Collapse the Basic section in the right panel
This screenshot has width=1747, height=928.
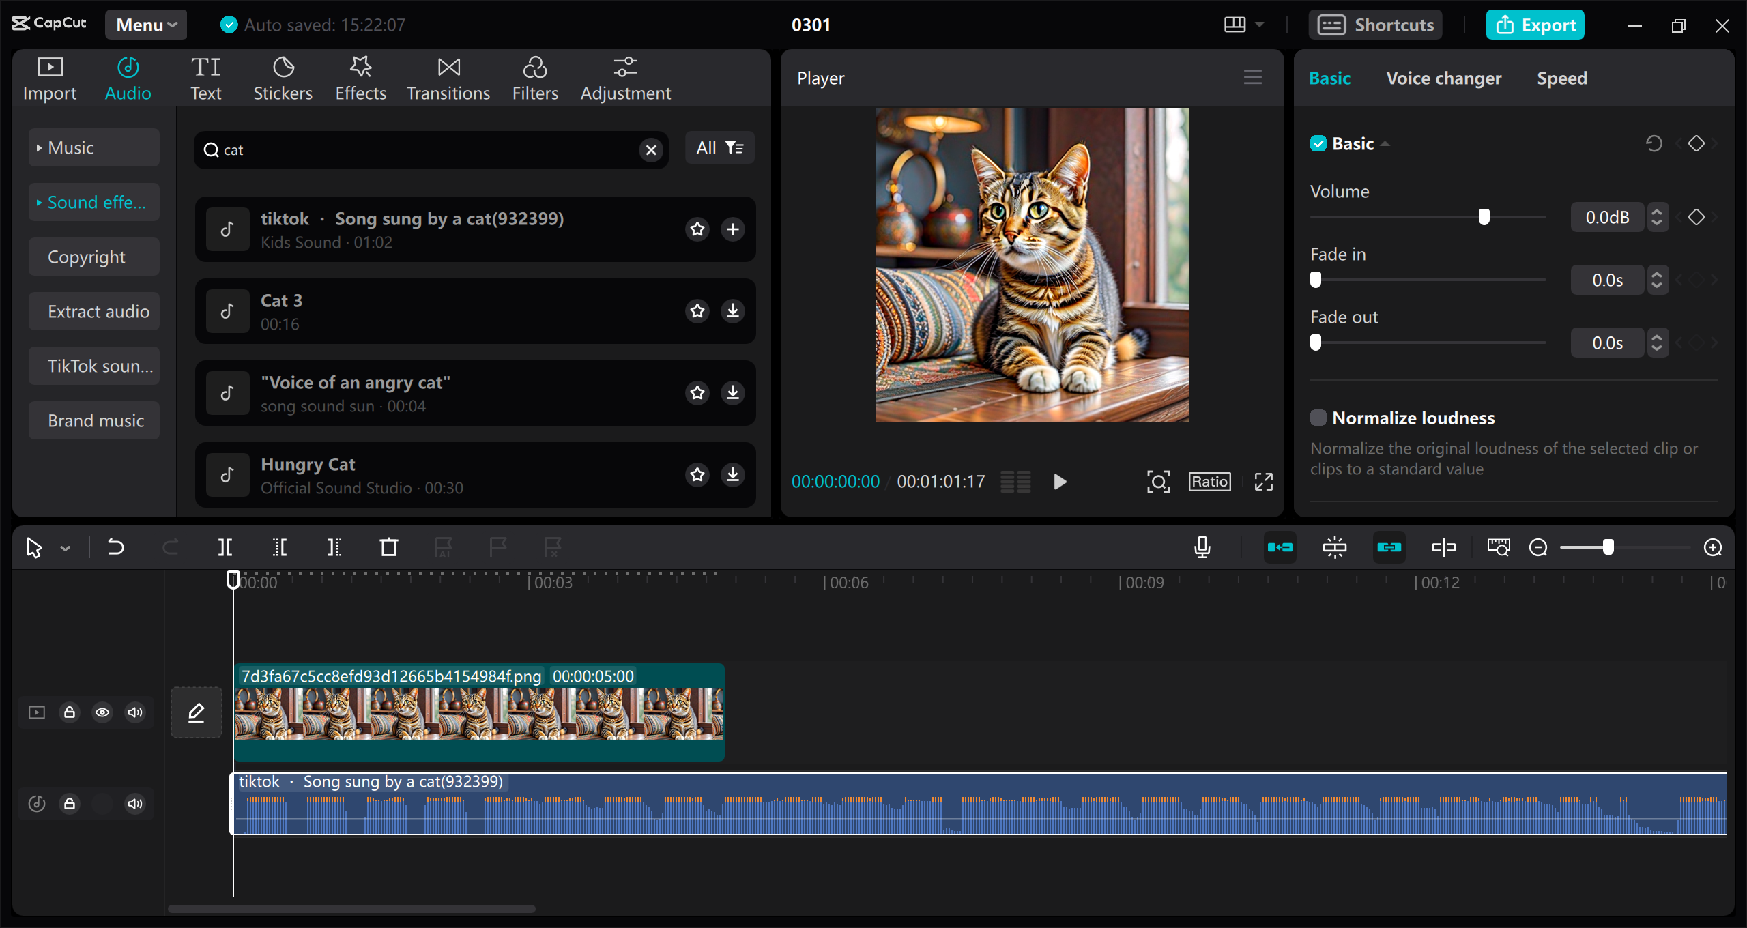[1385, 143]
